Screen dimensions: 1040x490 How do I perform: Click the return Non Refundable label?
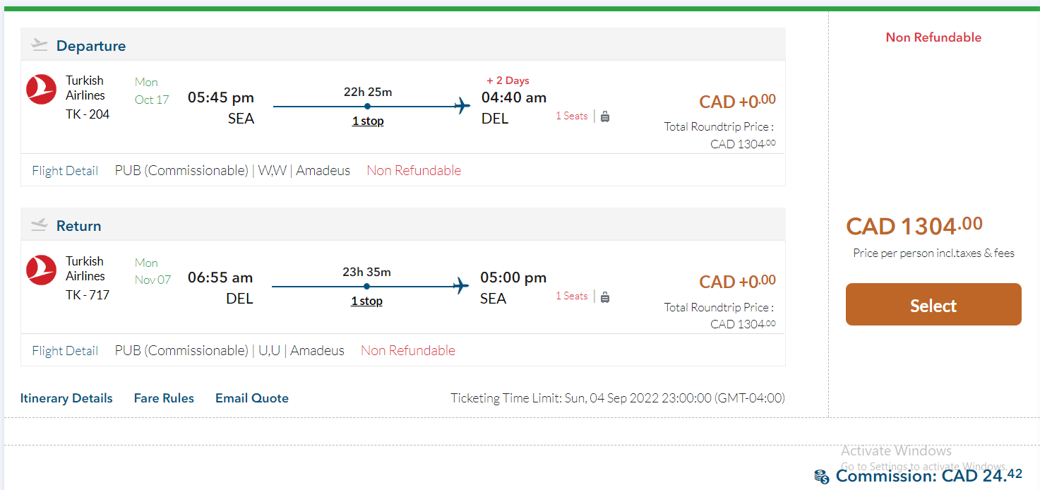pos(408,351)
